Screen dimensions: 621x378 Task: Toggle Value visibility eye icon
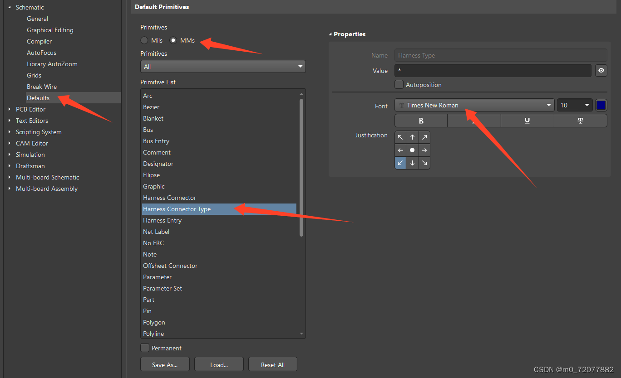[x=601, y=71]
